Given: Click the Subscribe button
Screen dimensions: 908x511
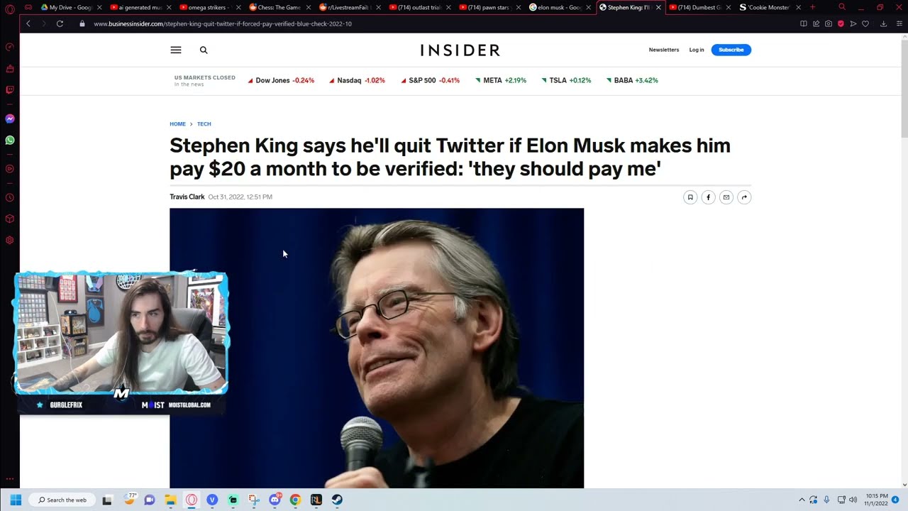Looking at the screenshot, I should pos(731,50).
